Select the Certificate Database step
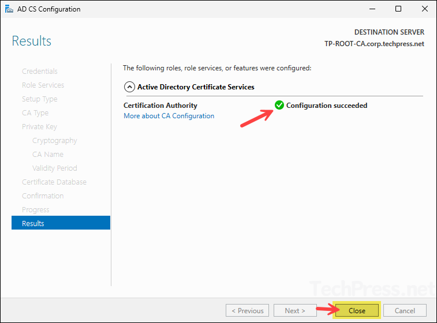 pyautogui.click(x=54, y=182)
